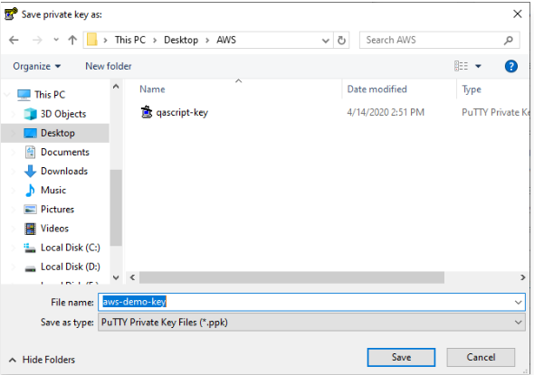Select This PC in navigation tree
The width and height of the screenshot is (534, 375).
pyautogui.click(x=50, y=95)
